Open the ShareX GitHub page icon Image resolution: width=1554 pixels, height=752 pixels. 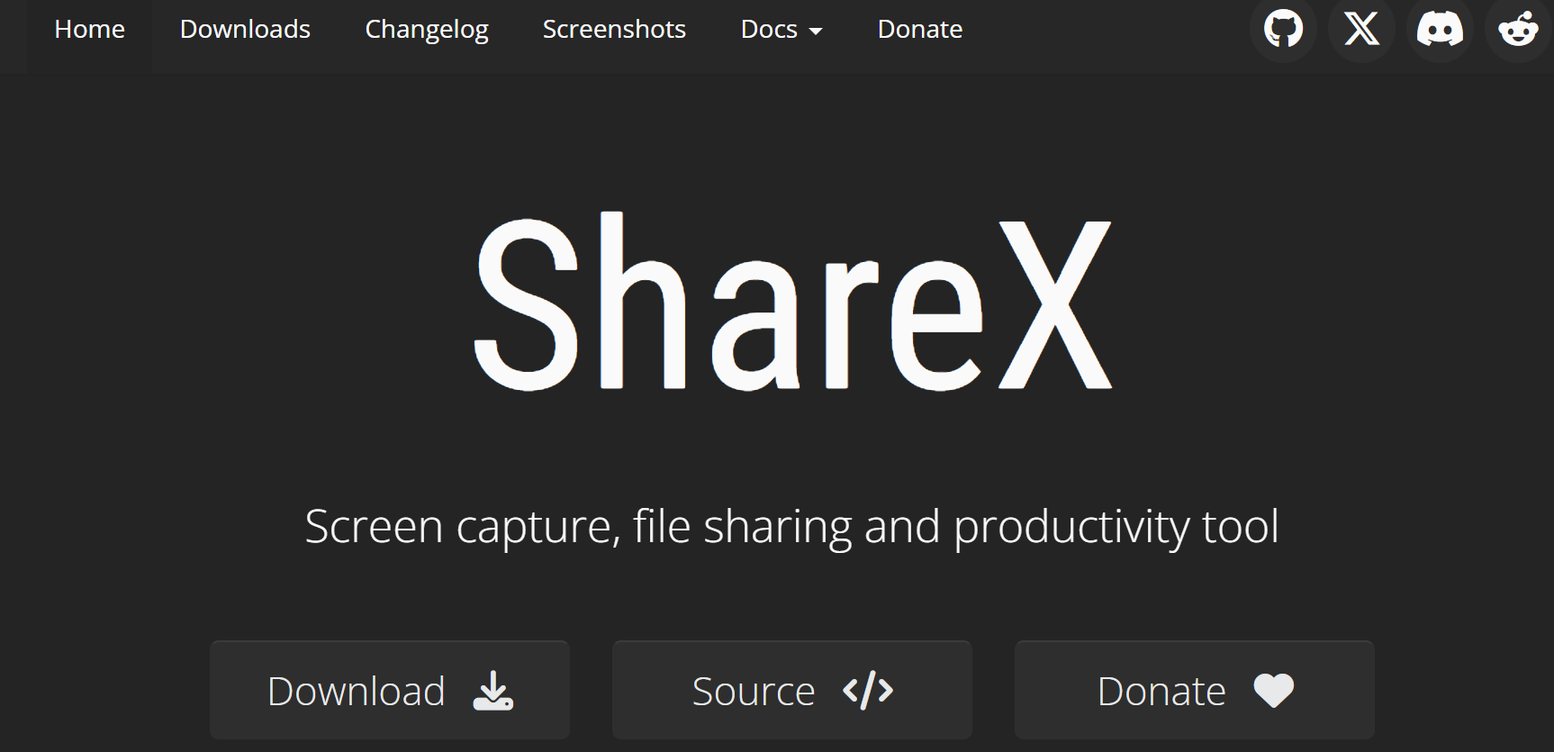click(1283, 29)
